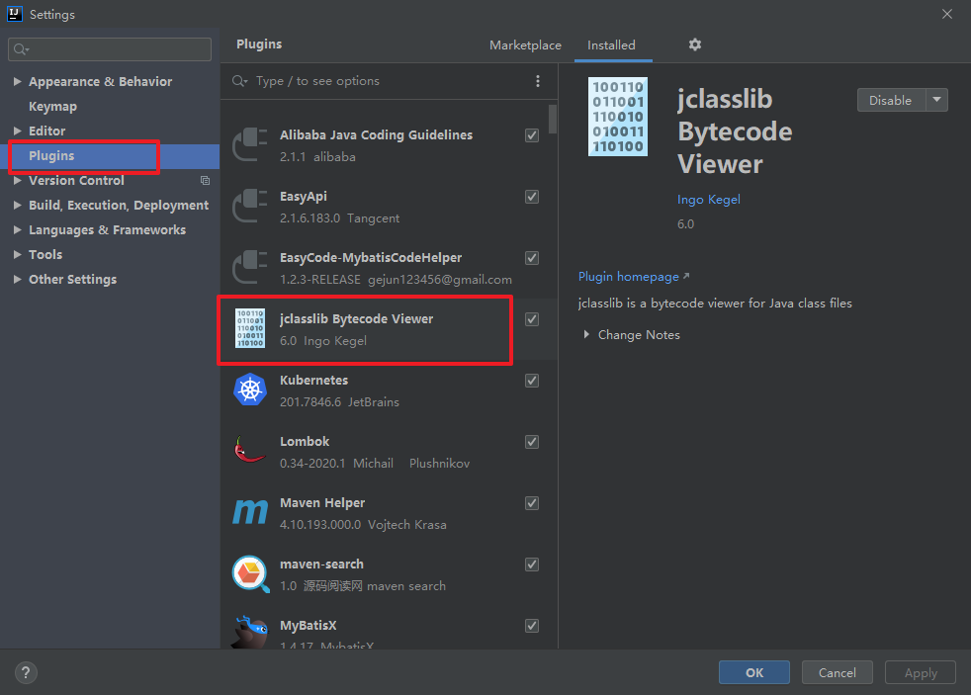
Task: Click the Disable plugin button
Action: click(x=891, y=100)
